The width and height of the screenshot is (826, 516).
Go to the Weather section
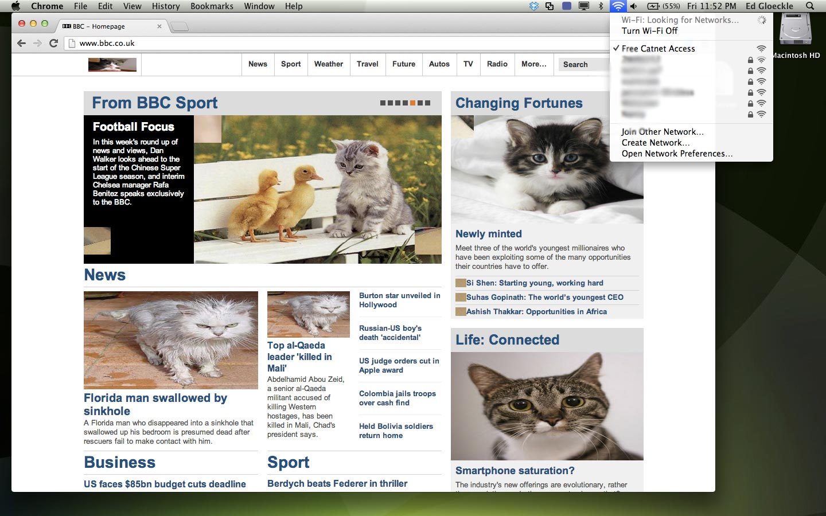click(x=328, y=64)
